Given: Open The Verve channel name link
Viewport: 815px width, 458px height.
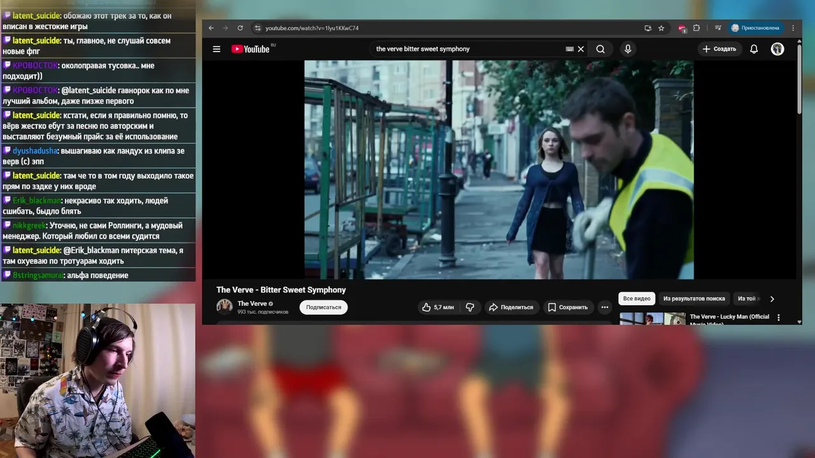Looking at the screenshot, I should coord(252,303).
